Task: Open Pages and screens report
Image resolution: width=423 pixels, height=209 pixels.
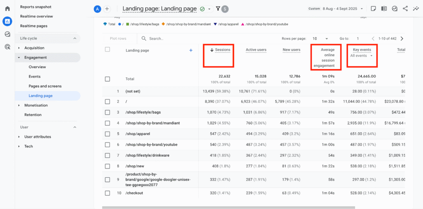Action: click(45, 86)
